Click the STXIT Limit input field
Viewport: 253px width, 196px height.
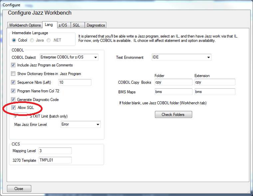point(20,116)
